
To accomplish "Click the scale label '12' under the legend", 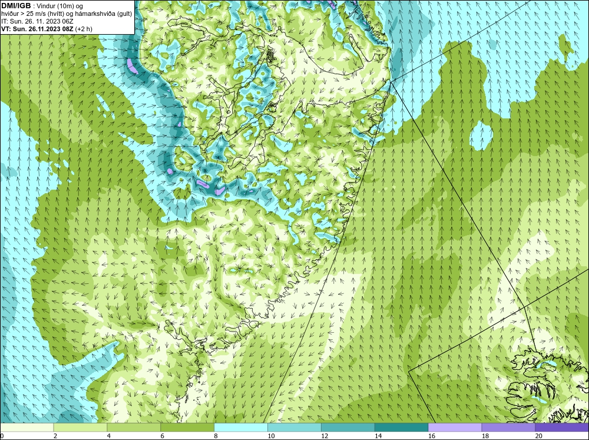I will click(x=324, y=436).
